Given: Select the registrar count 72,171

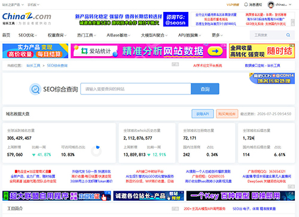Looking at the screenshot, I should [x=190, y=138].
